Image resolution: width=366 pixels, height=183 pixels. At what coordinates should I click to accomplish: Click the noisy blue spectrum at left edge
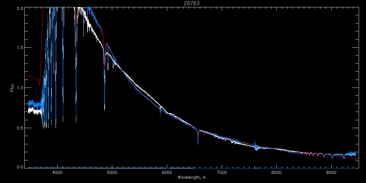(x=33, y=104)
